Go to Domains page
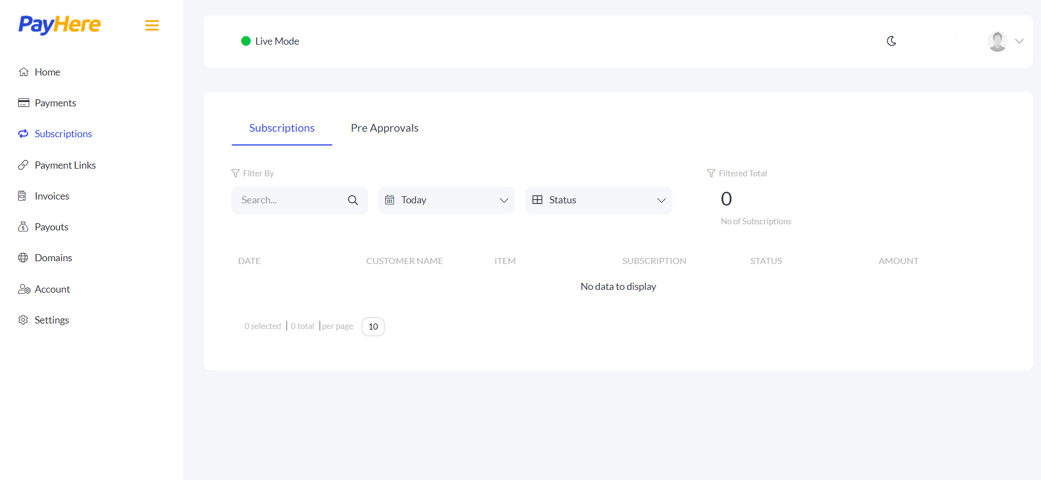This screenshot has height=480, width=1041. point(54,258)
